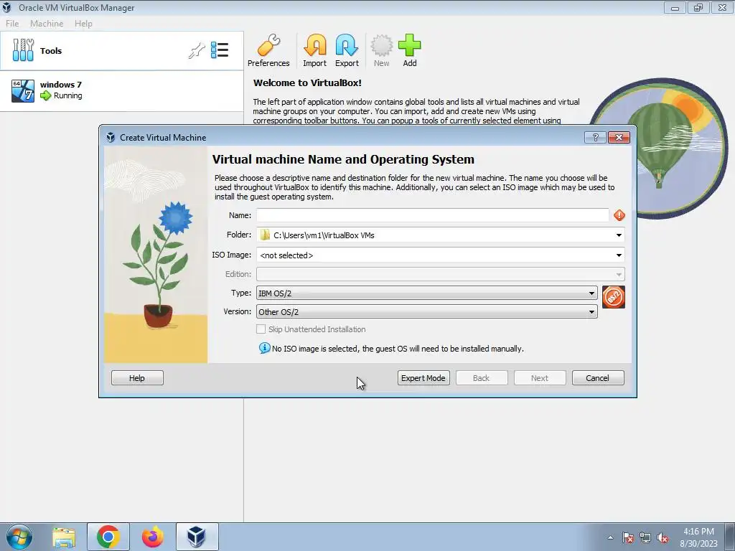The height and width of the screenshot is (551, 735).
Task: Click the Name input field
Action: [432, 215]
